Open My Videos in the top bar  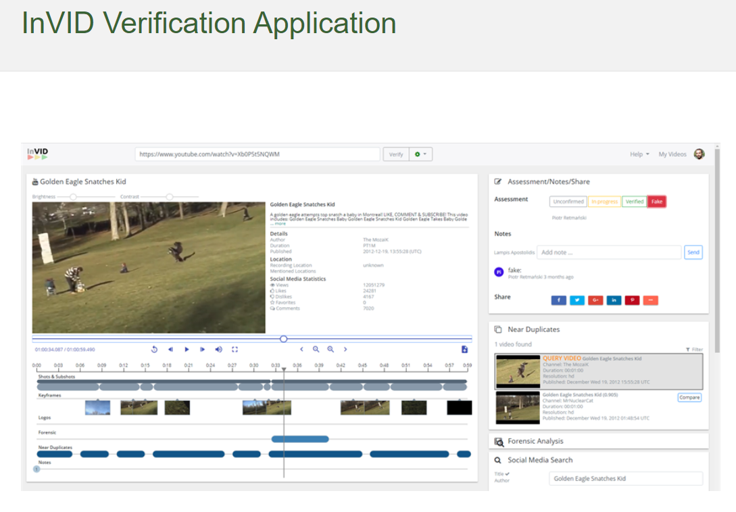672,154
